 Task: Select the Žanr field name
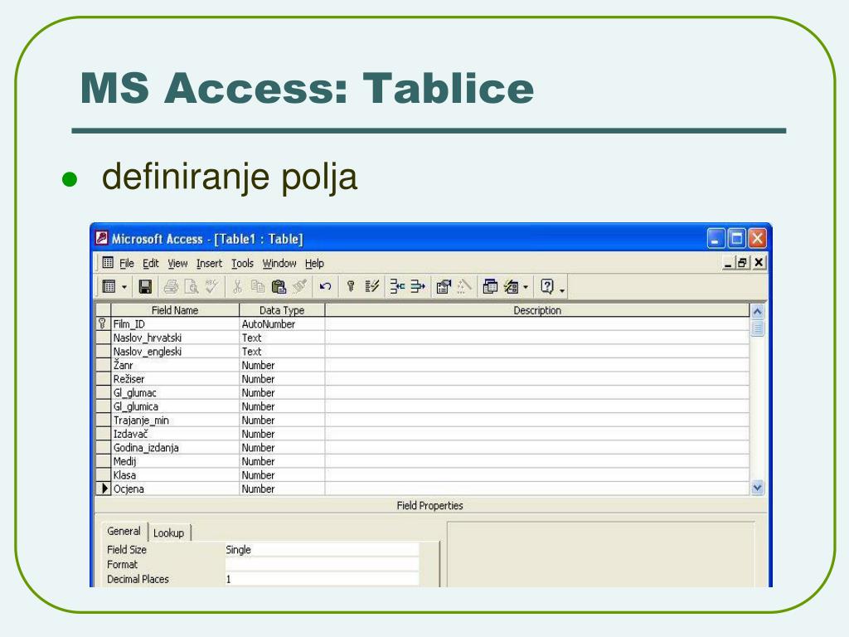[175, 365]
